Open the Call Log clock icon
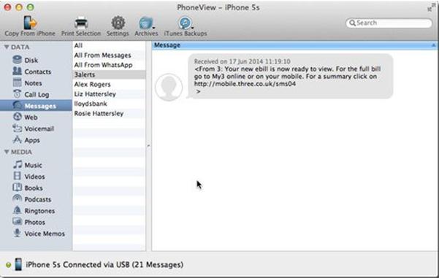The height and width of the screenshot is (278, 439). [x=17, y=94]
